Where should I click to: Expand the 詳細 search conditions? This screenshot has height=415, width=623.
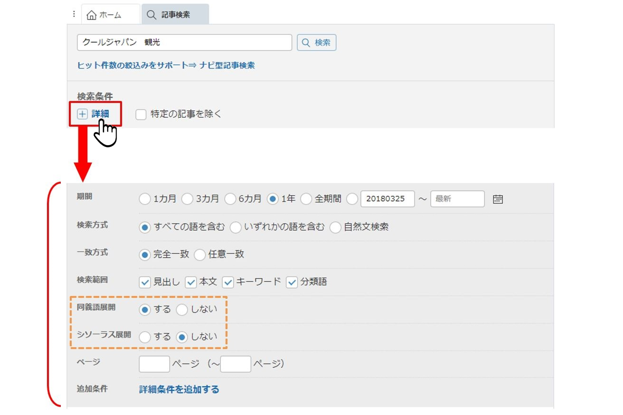[x=94, y=114]
